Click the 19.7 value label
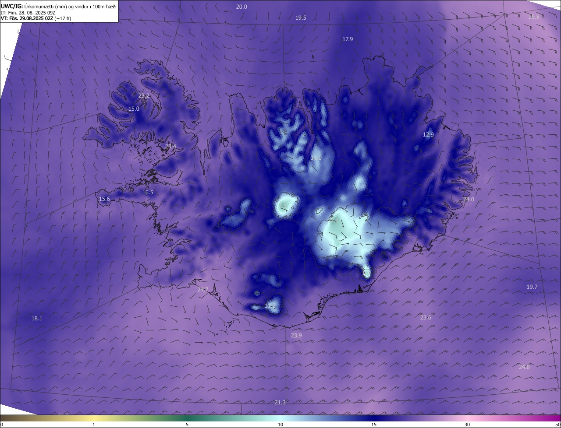Viewport: 561px width, 428px height. 532,287
